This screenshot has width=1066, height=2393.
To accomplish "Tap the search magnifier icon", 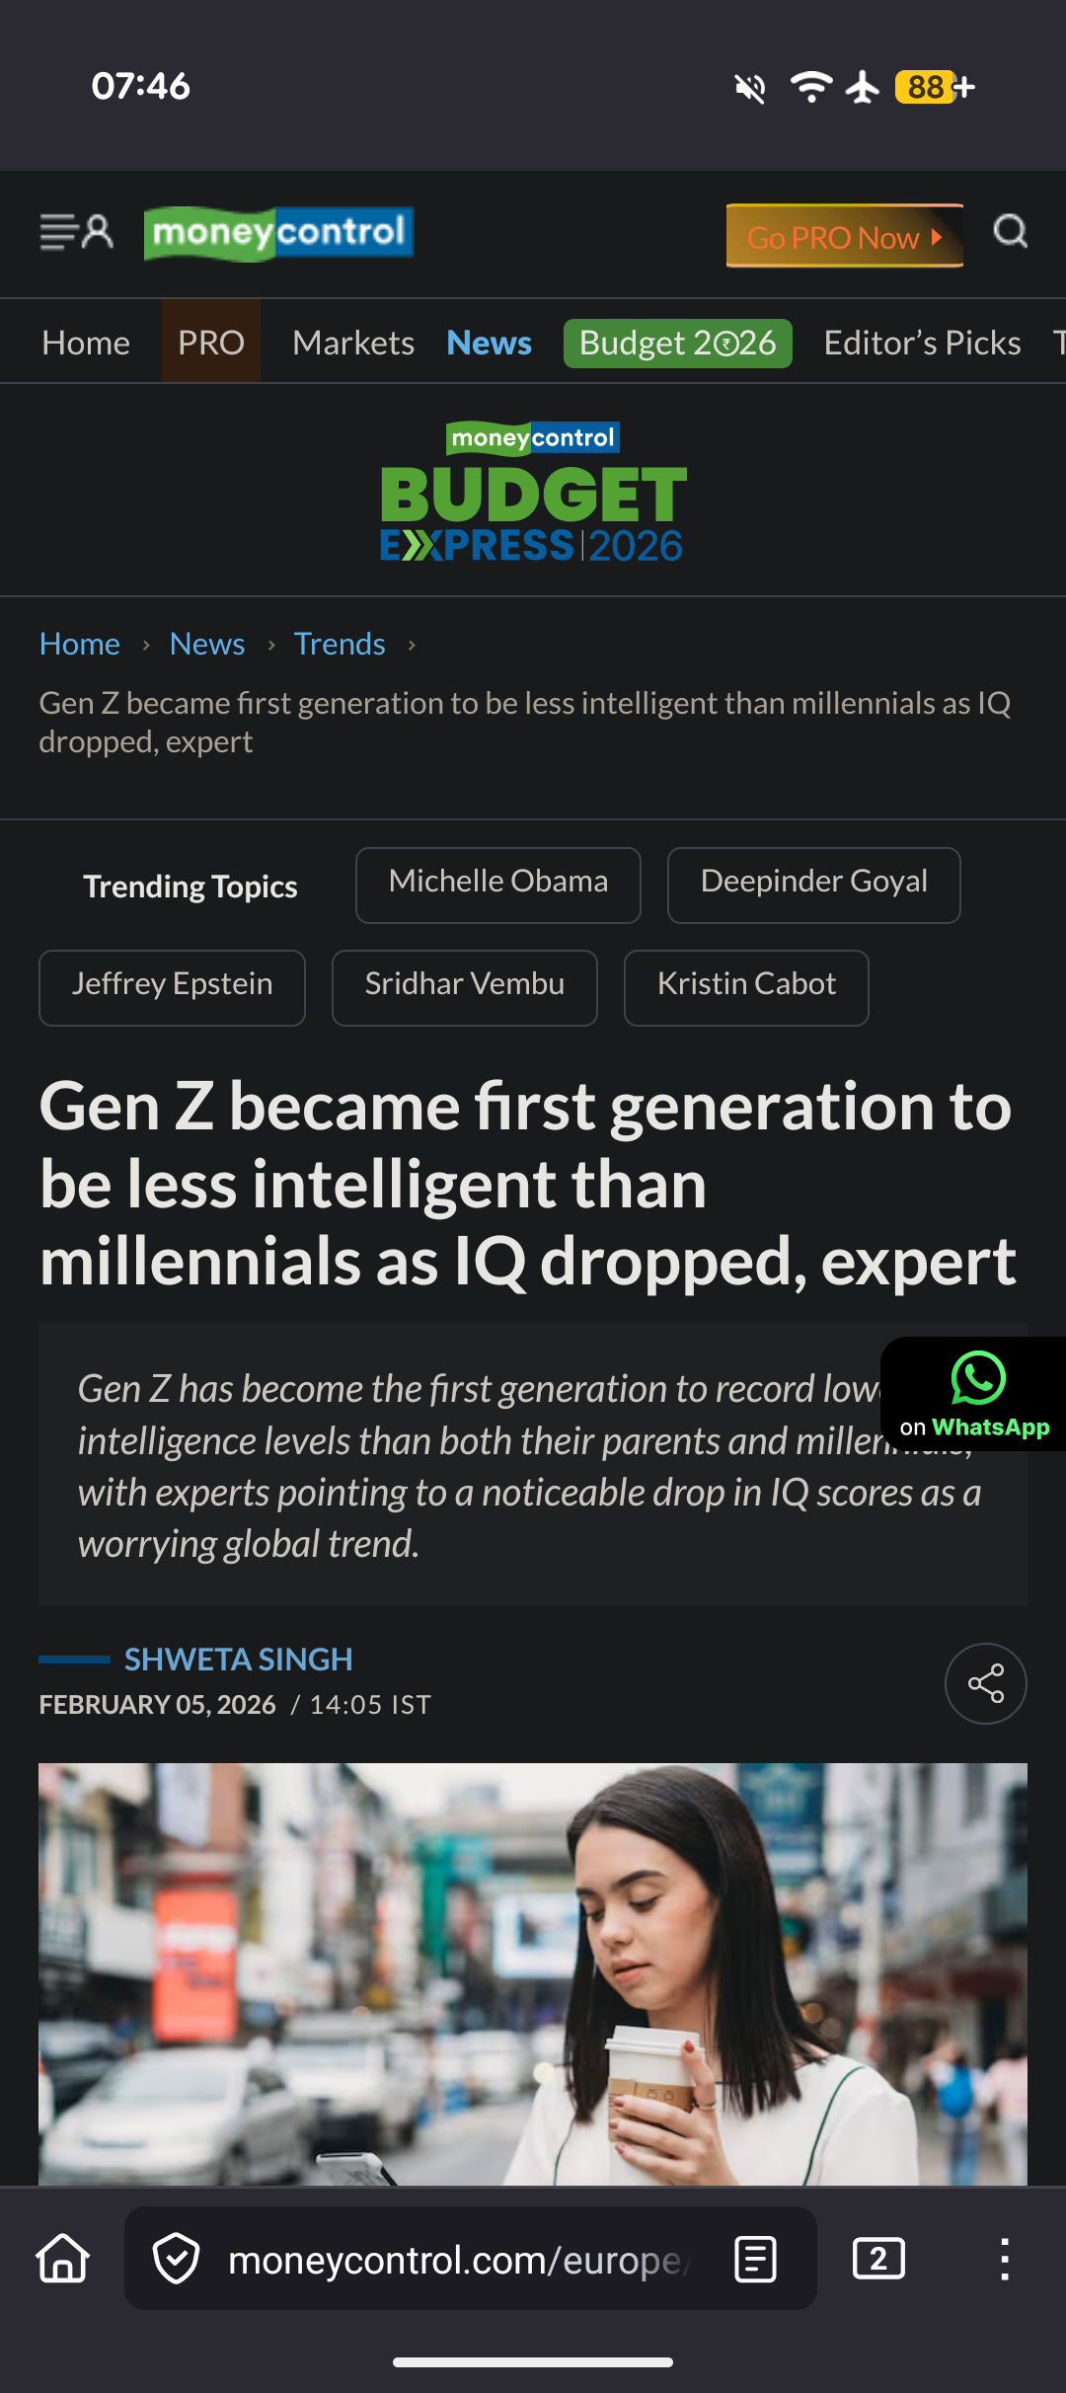I will click(x=1010, y=233).
